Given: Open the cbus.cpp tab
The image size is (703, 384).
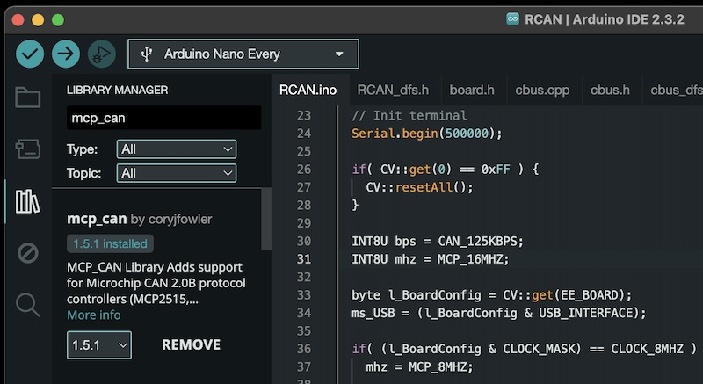Looking at the screenshot, I should point(542,90).
